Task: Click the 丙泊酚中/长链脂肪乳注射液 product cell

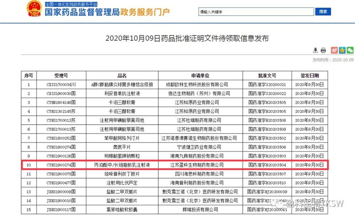Action: pyautogui.click(x=122, y=165)
